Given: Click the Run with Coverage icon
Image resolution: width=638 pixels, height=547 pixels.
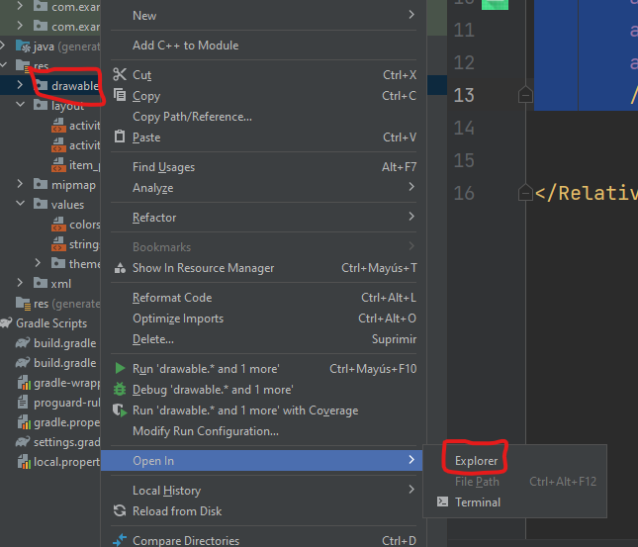Looking at the screenshot, I should pos(120,410).
